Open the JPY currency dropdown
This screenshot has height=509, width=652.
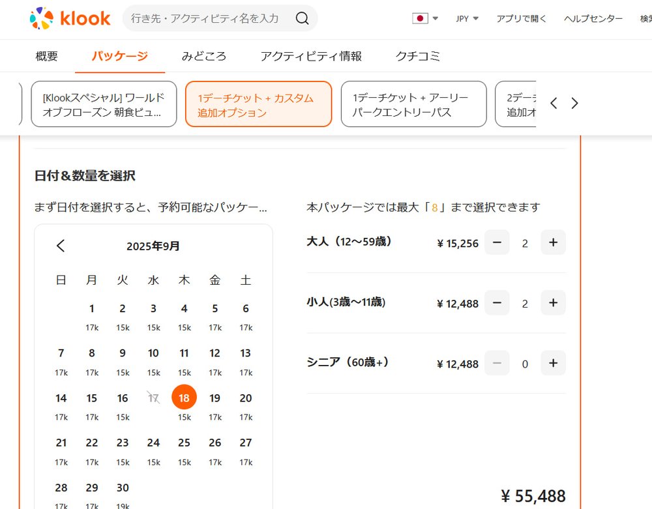(x=462, y=19)
